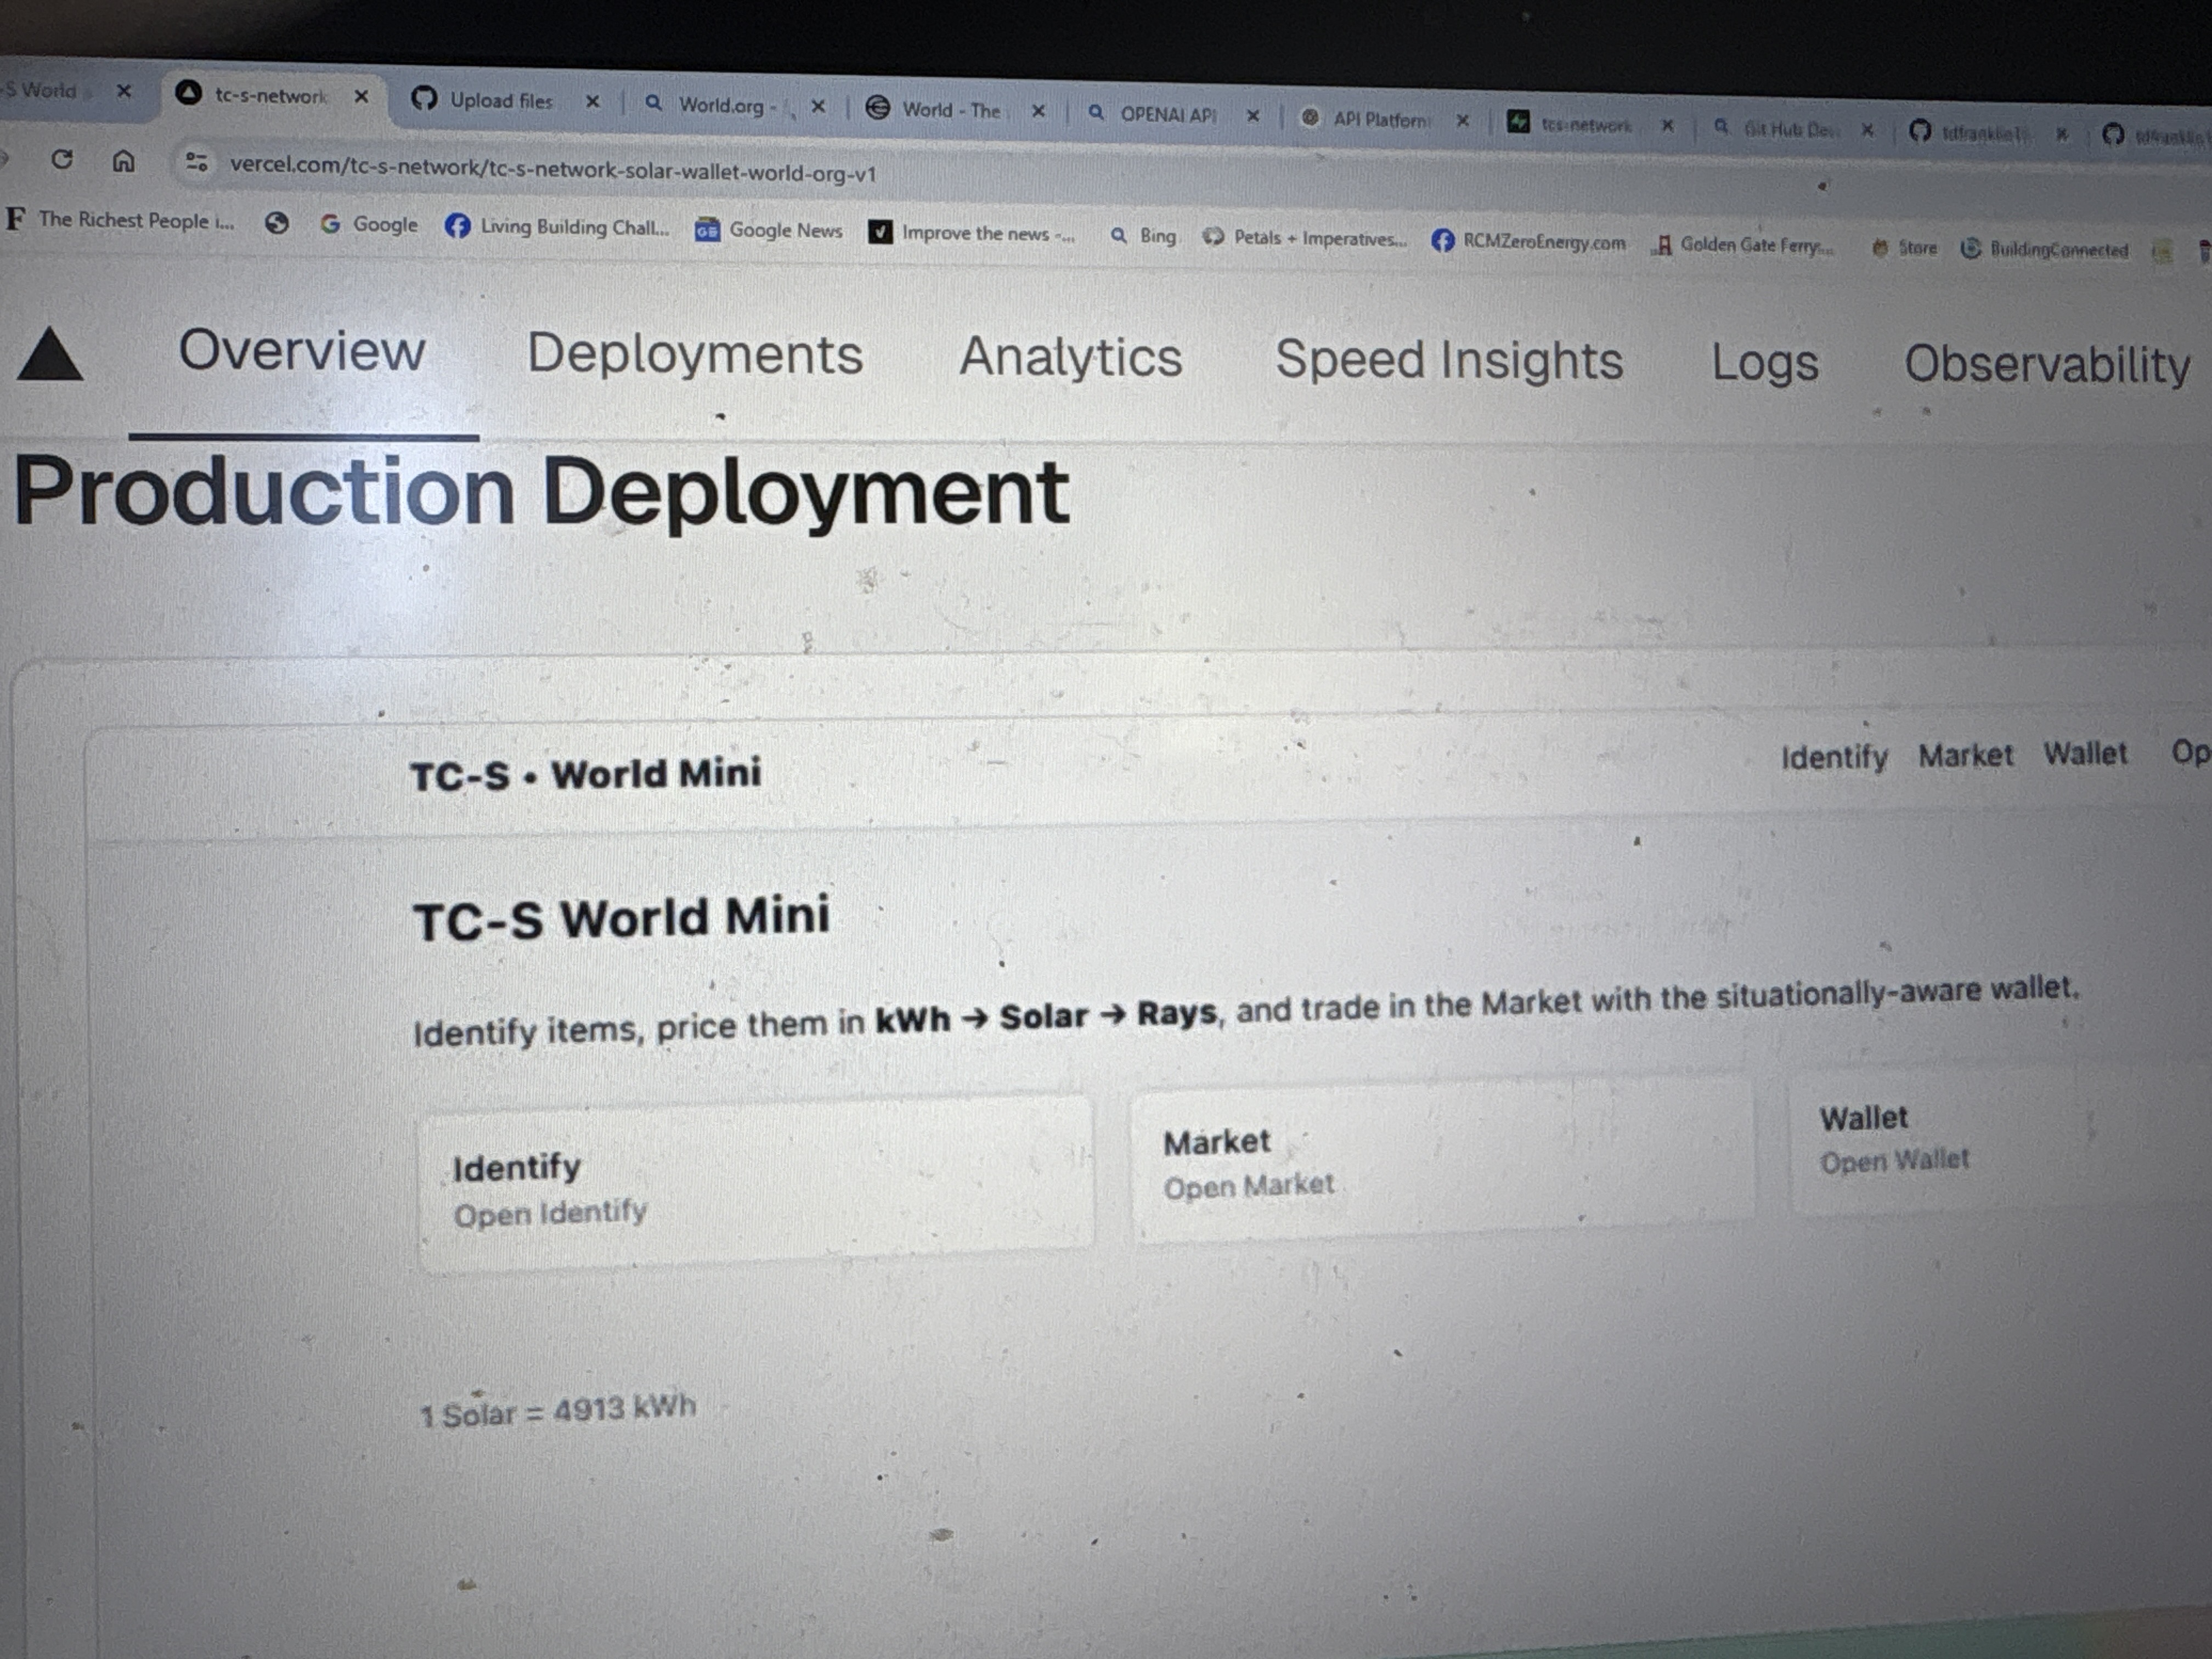The width and height of the screenshot is (2212, 1659).
Task: Click the Vercel triangle logo
Action: point(50,357)
